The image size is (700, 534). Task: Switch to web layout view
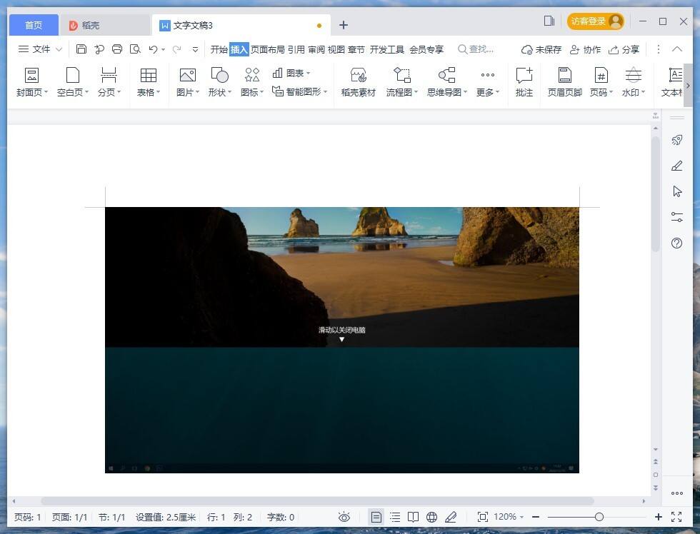click(x=431, y=517)
